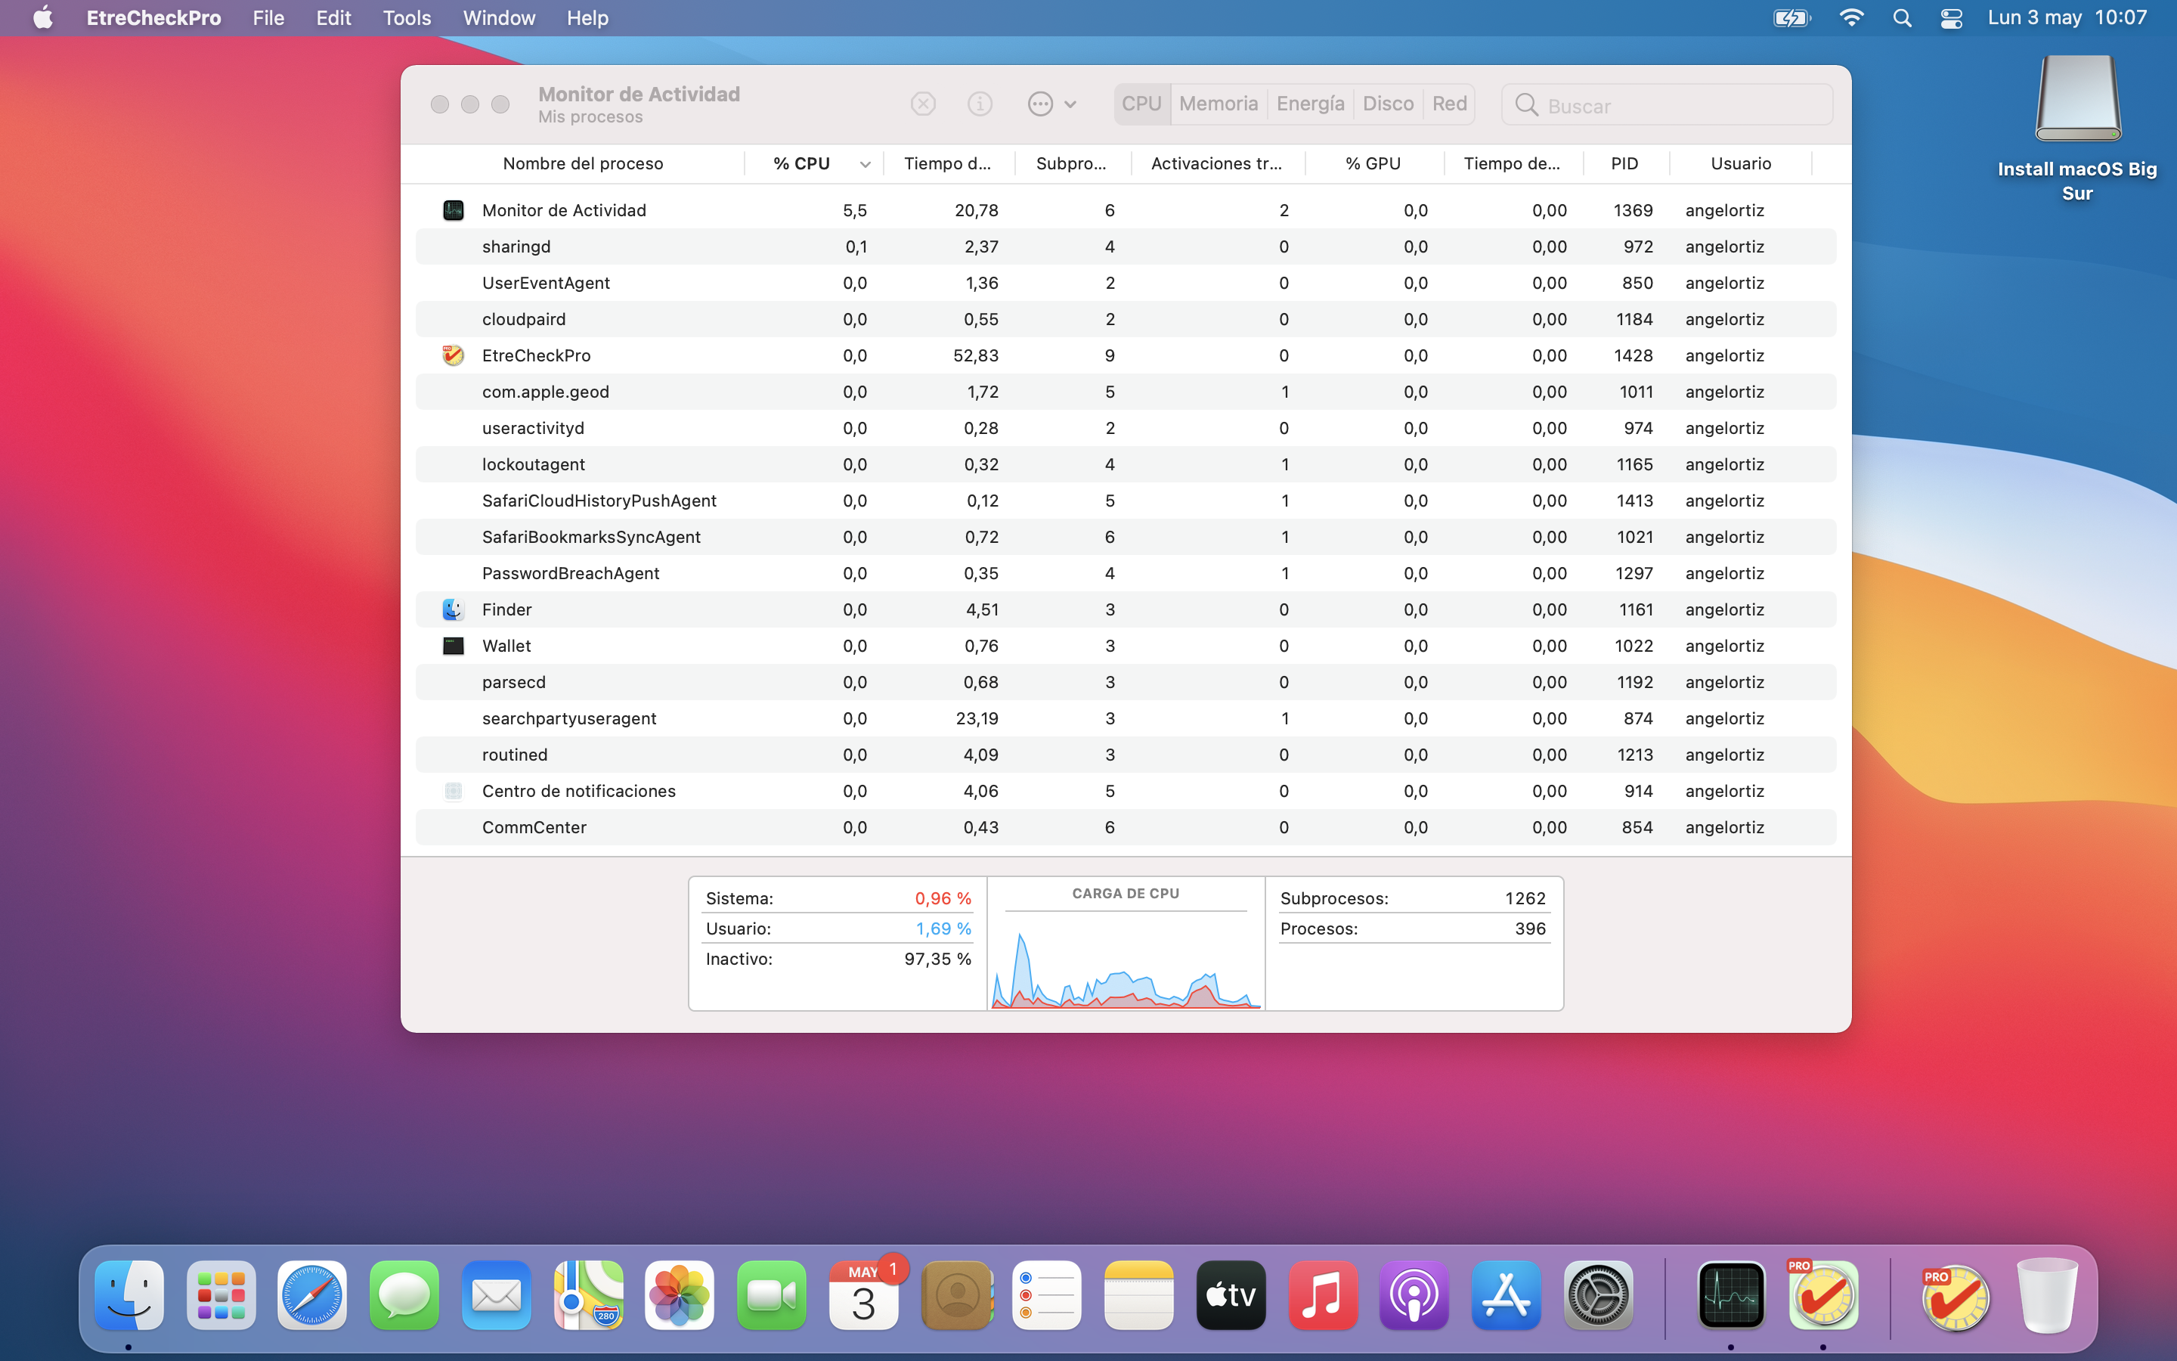Open System Preferences in the Dock
The width and height of the screenshot is (2177, 1361).
[x=1598, y=1296]
